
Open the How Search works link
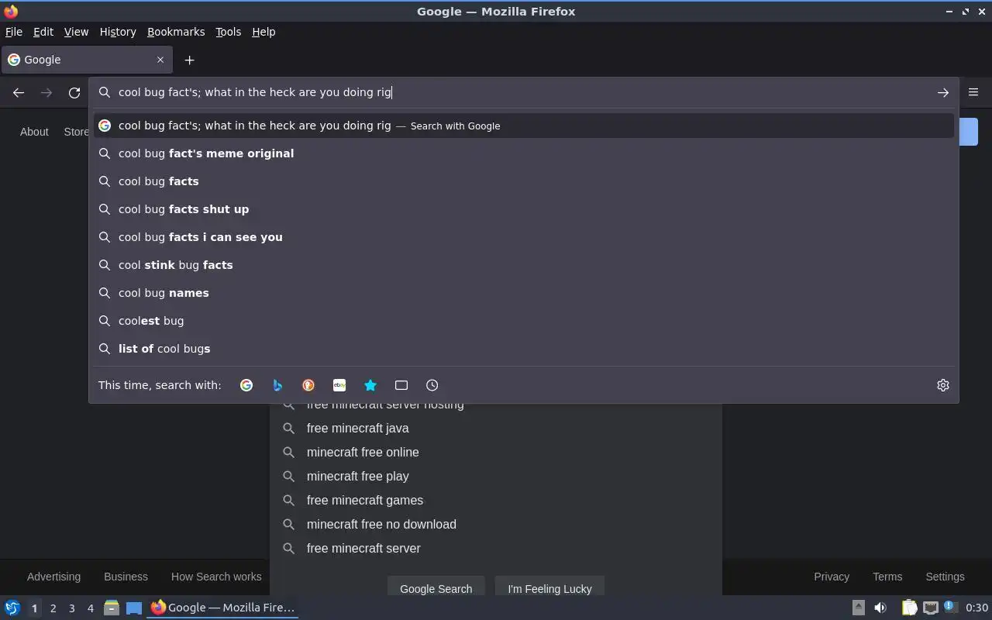point(216,577)
